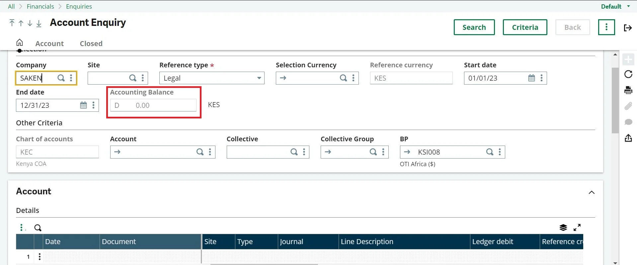This screenshot has height=265, width=637.
Task: Click the plus icon in right sidebar
Action: [x=628, y=60]
